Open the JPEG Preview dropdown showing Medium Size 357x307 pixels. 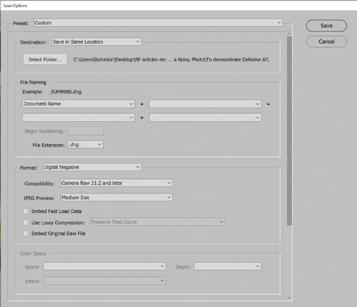point(117,198)
